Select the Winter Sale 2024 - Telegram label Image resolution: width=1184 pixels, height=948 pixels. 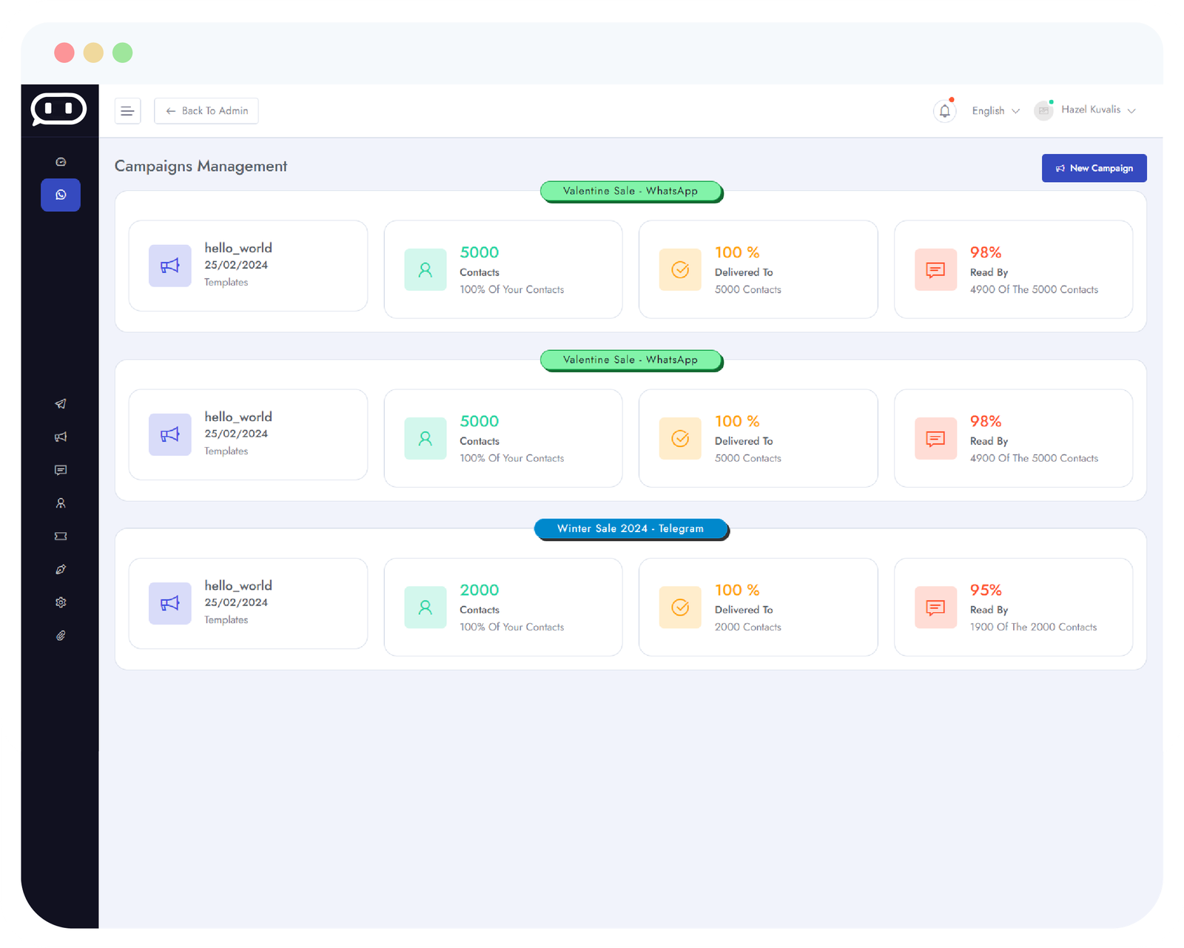pyautogui.click(x=630, y=528)
